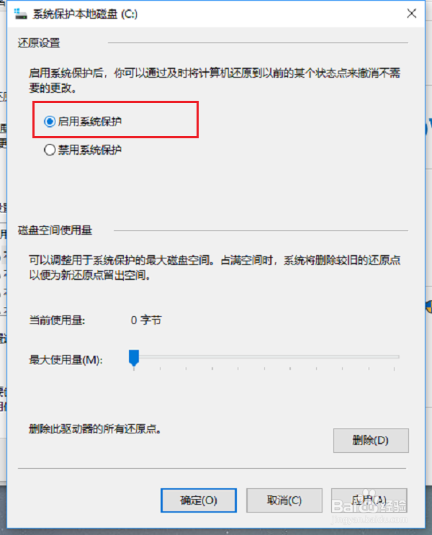432x535 pixels.
Task: Click the 删除(D) button
Action: tap(371, 441)
